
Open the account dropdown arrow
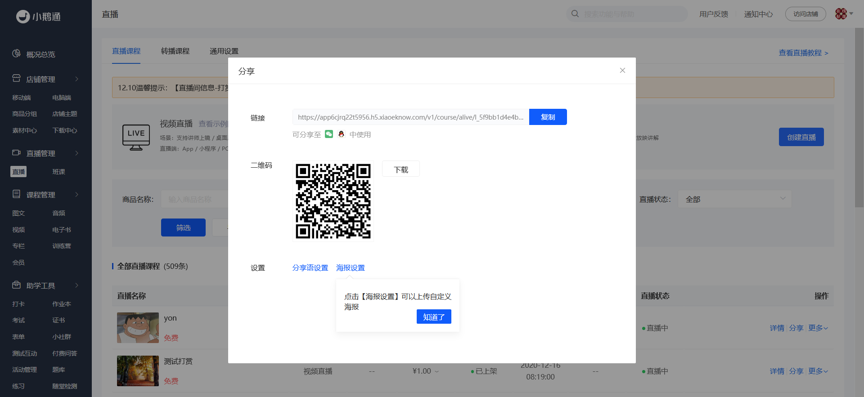click(x=851, y=13)
